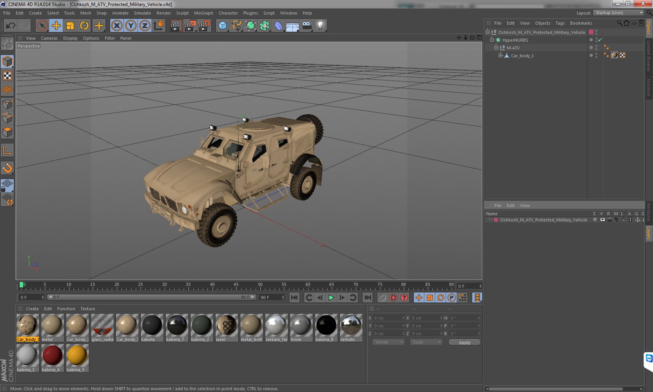Collapse the HyperNURBS hierarchy
Image resolution: width=653 pixels, height=392 pixels.
pyautogui.click(x=492, y=40)
